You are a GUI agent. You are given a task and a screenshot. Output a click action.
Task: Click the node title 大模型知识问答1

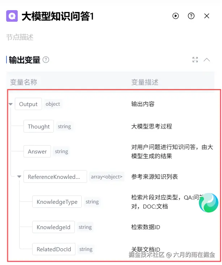(x=57, y=16)
